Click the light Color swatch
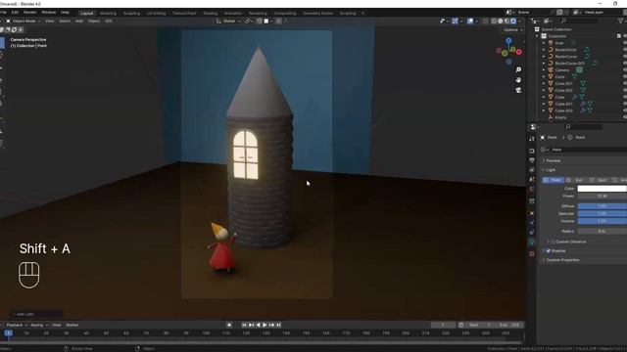The image size is (627, 352). click(603, 189)
